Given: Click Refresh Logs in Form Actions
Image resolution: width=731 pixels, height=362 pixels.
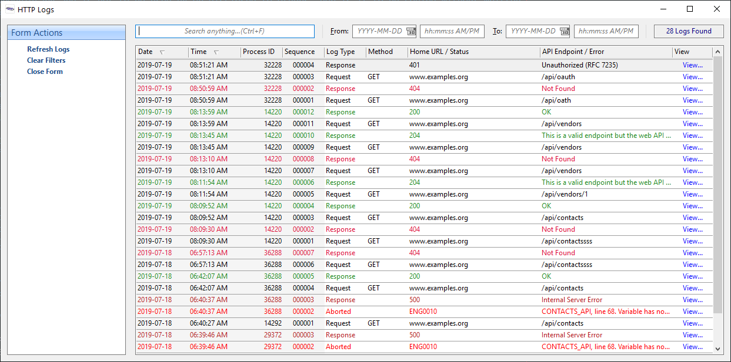Looking at the screenshot, I should coord(48,49).
